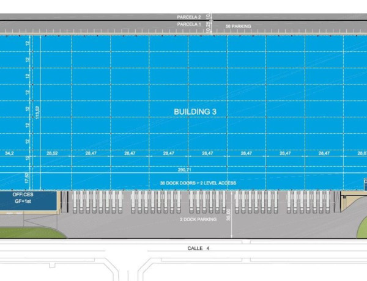The width and height of the screenshot is (367, 281).
Task: Select the PARCELA 1 label
Action: [x=188, y=24]
